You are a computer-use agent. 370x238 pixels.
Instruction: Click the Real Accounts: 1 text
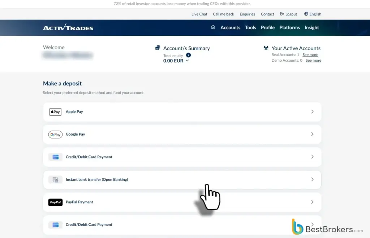285,54
